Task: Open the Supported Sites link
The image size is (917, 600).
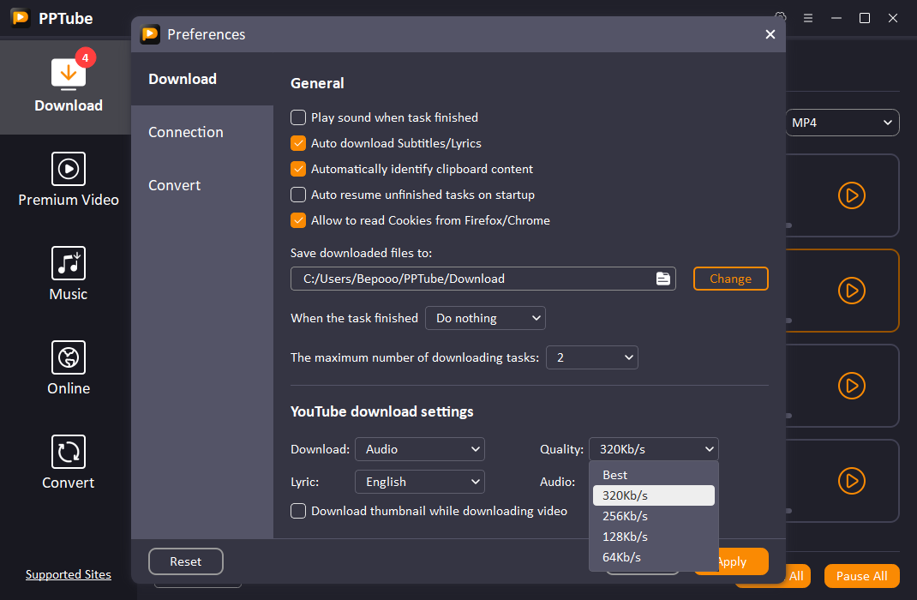Action: point(68,573)
